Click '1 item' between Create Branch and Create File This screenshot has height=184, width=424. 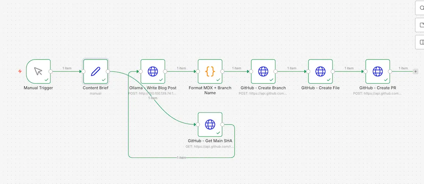click(292, 68)
